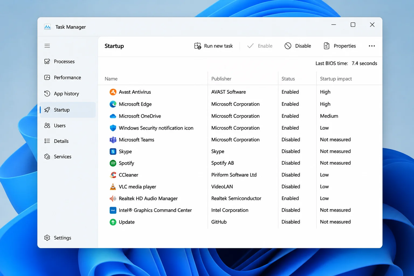Viewport: 414px width, 276px height.
Task: Select the Microsoft Teams entry name
Action: click(x=136, y=140)
